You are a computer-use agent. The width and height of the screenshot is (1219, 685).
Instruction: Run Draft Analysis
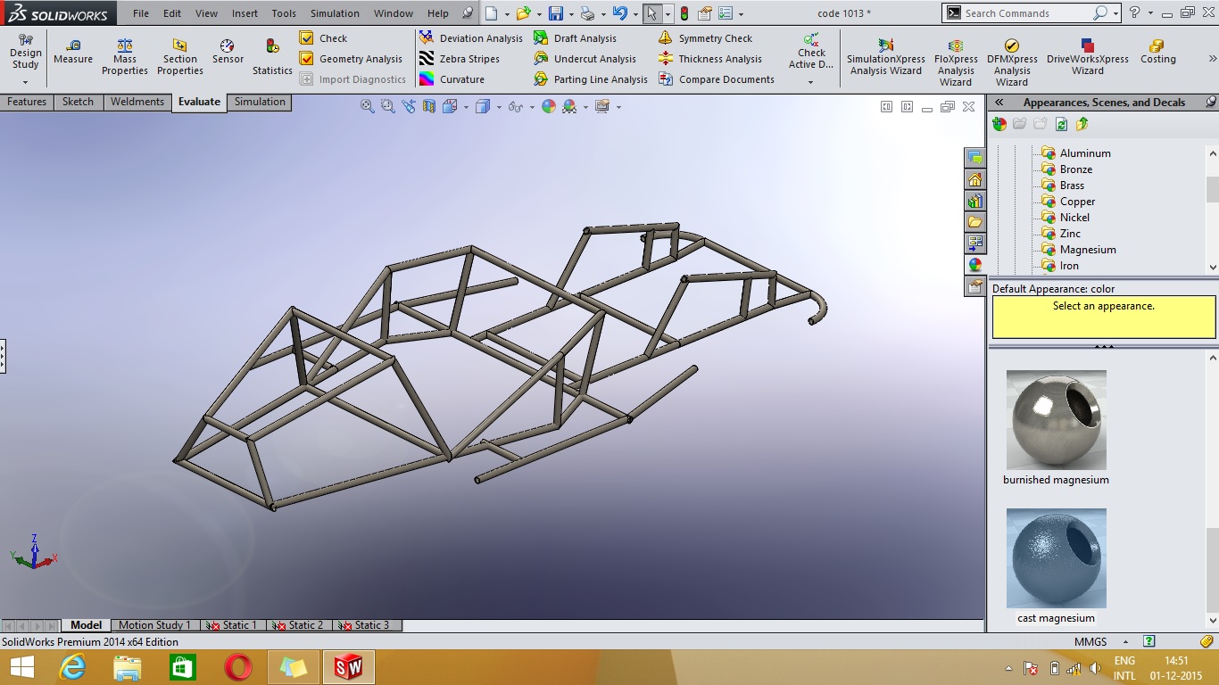(576, 38)
